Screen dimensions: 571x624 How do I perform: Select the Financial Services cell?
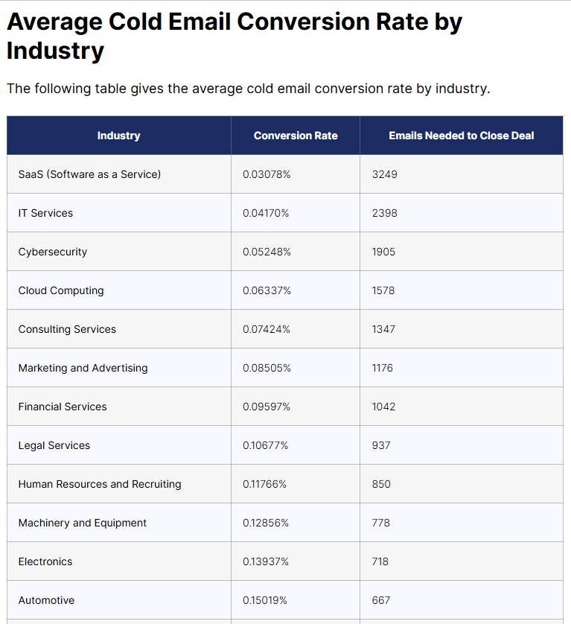(x=63, y=407)
